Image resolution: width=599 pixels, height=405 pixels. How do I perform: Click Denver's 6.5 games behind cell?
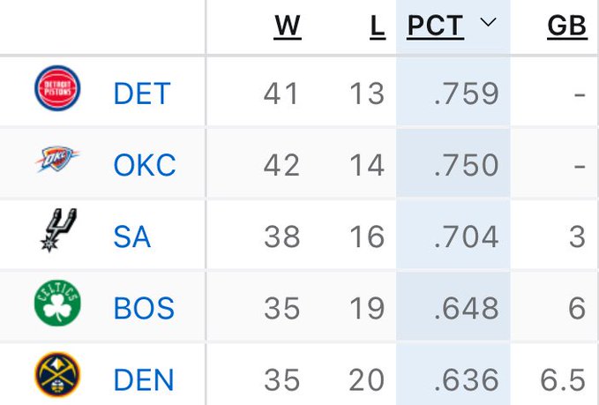coord(562,380)
